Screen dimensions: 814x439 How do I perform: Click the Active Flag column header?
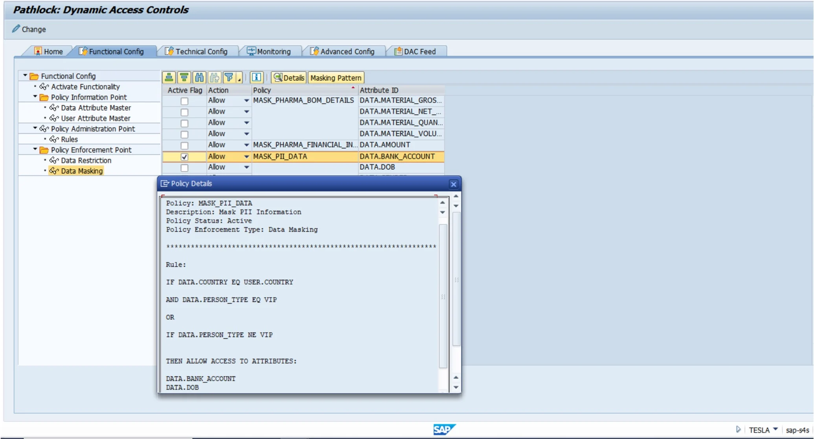click(x=184, y=90)
